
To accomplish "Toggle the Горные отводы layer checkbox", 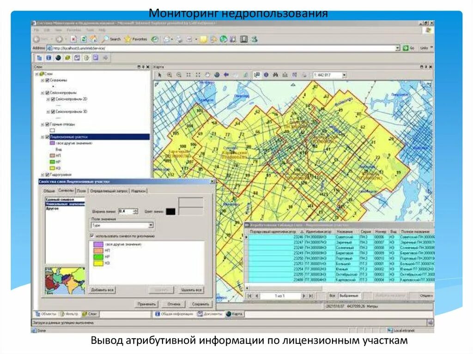I will pyautogui.click(x=47, y=124).
